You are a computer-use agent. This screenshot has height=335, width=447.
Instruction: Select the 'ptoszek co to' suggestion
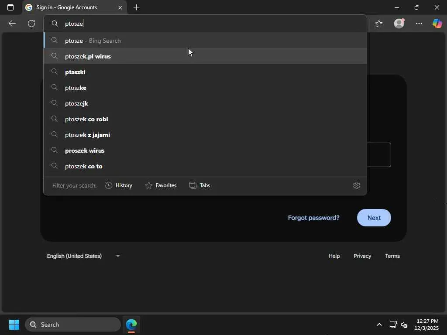tap(205, 166)
